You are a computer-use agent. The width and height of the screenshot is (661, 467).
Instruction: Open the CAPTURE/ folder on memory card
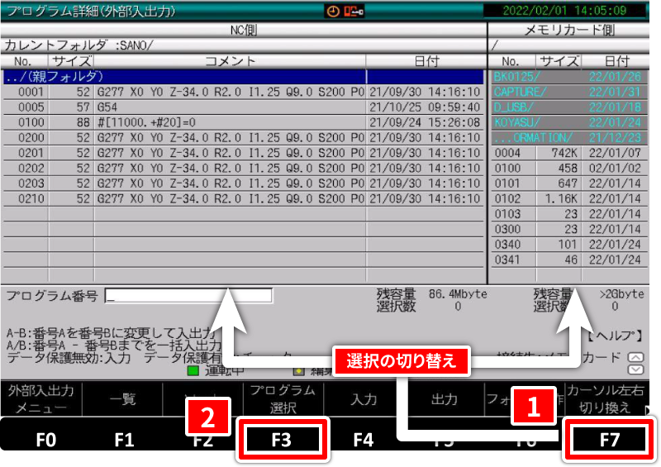click(x=569, y=92)
